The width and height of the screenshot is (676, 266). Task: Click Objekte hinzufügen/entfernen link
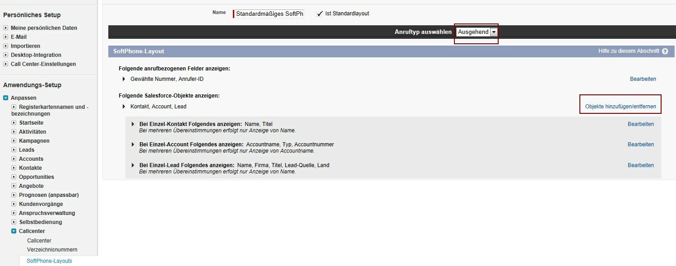click(x=620, y=107)
